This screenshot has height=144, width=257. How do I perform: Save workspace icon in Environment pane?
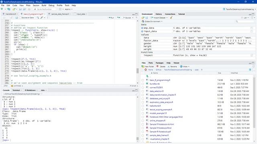pos(147,18)
